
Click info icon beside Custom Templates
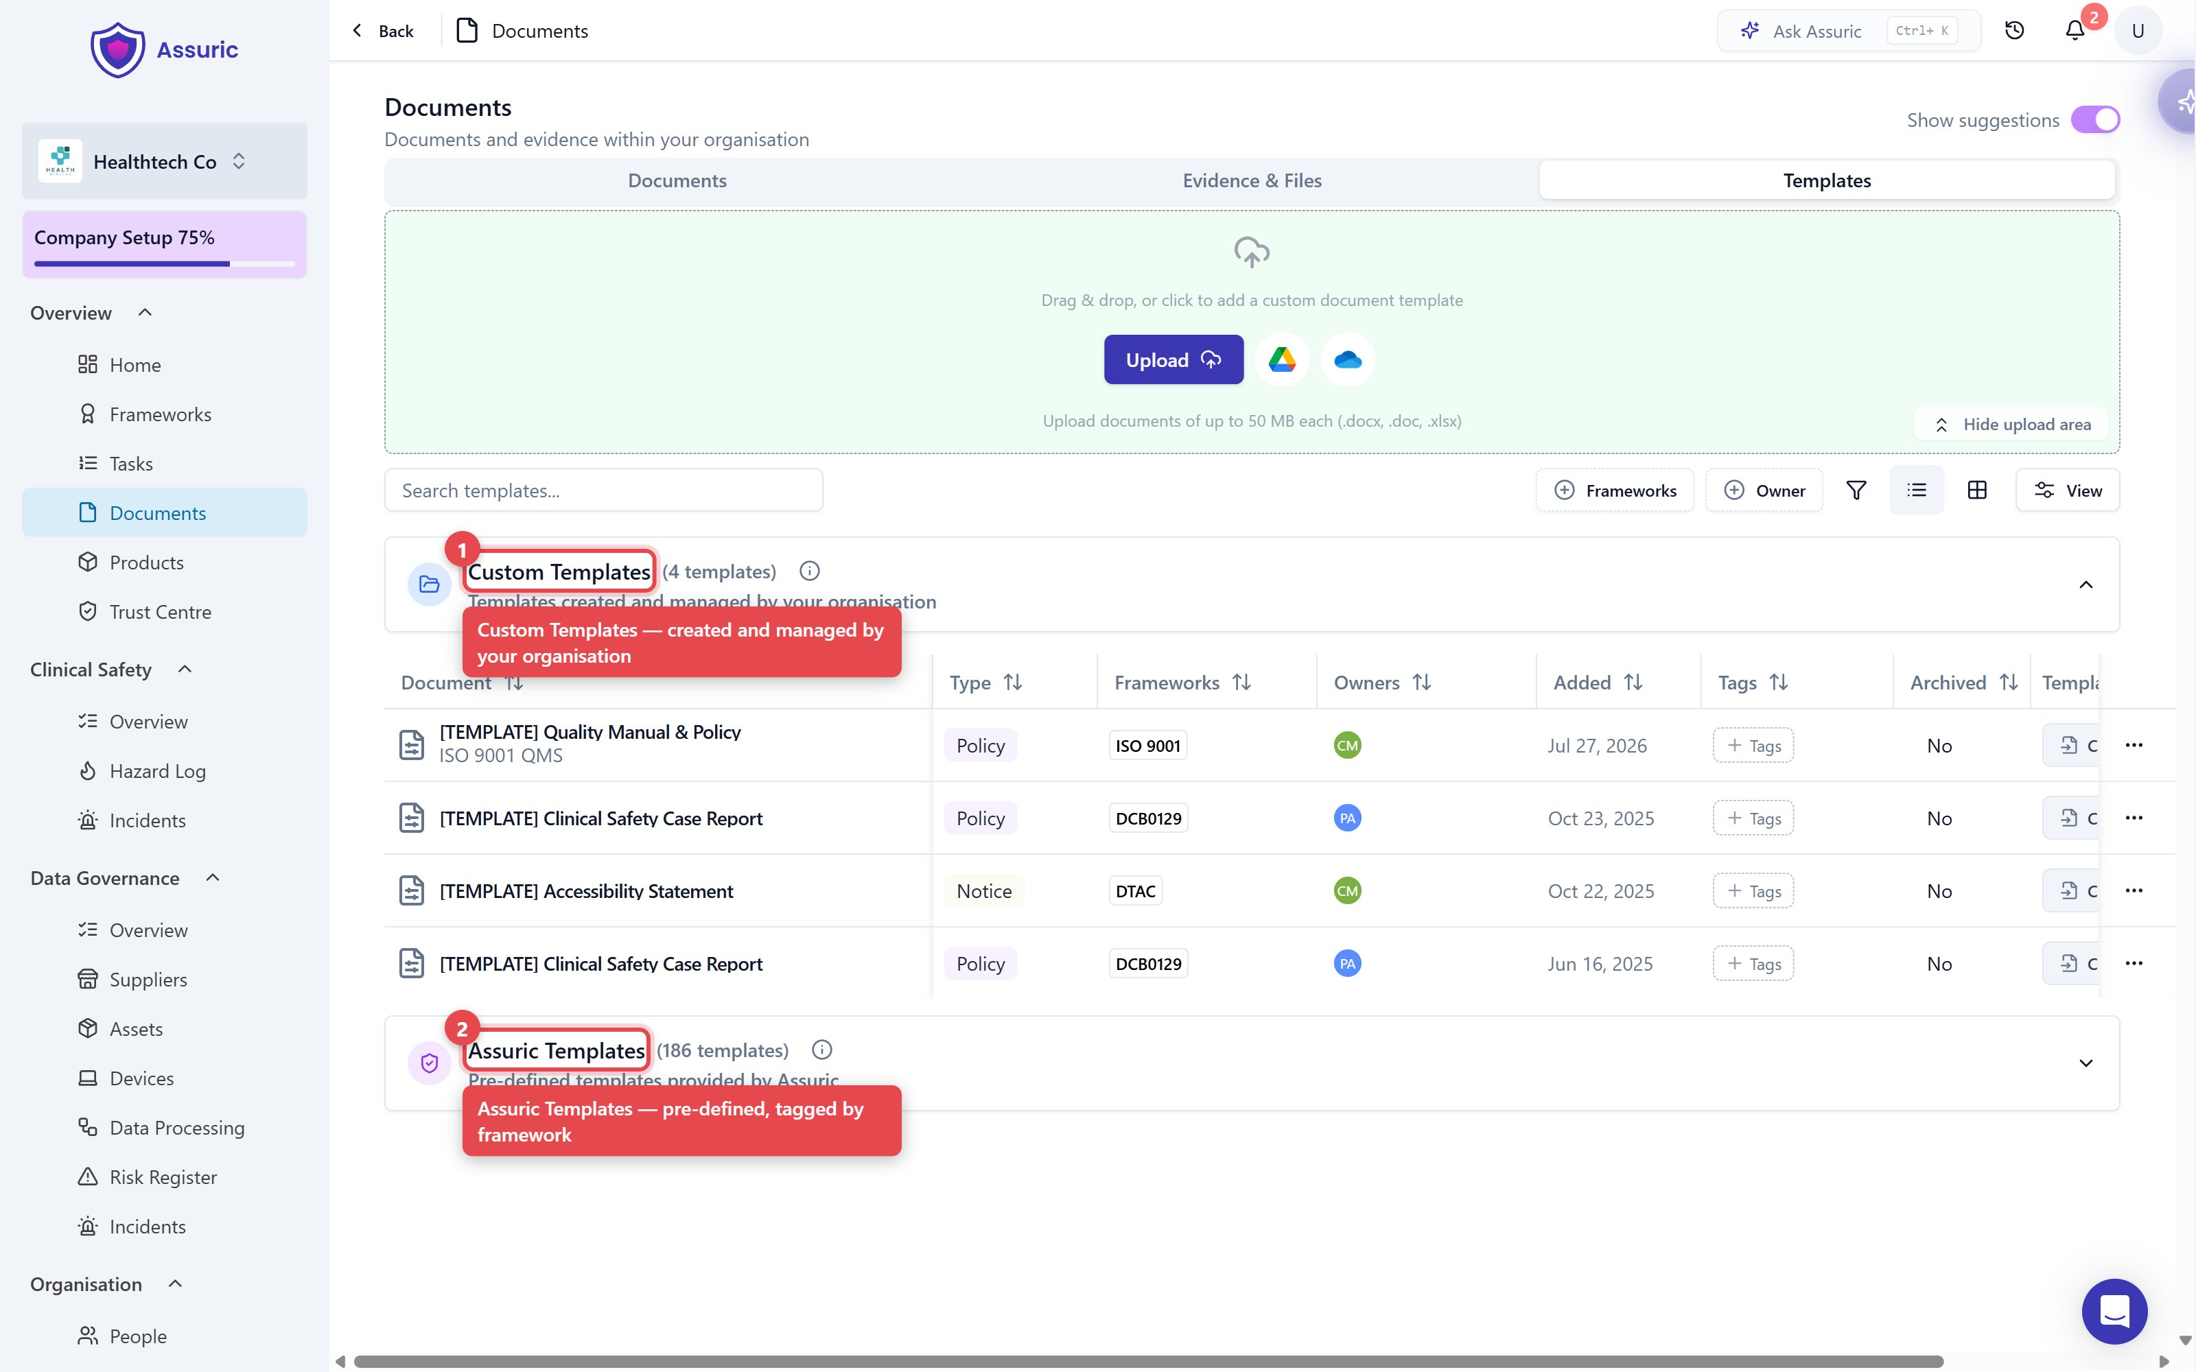pyautogui.click(x=810, y=571)
